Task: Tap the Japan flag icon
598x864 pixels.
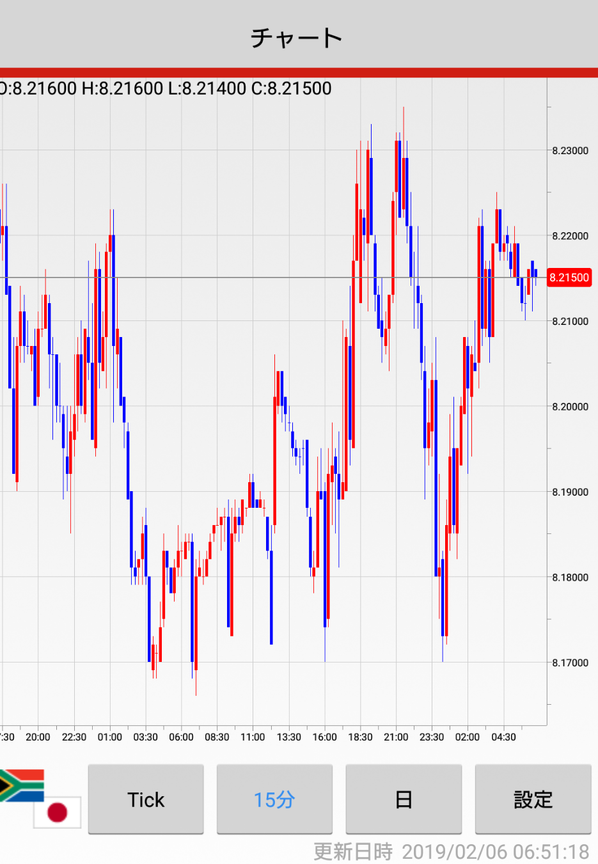Action: coord(58,812)
